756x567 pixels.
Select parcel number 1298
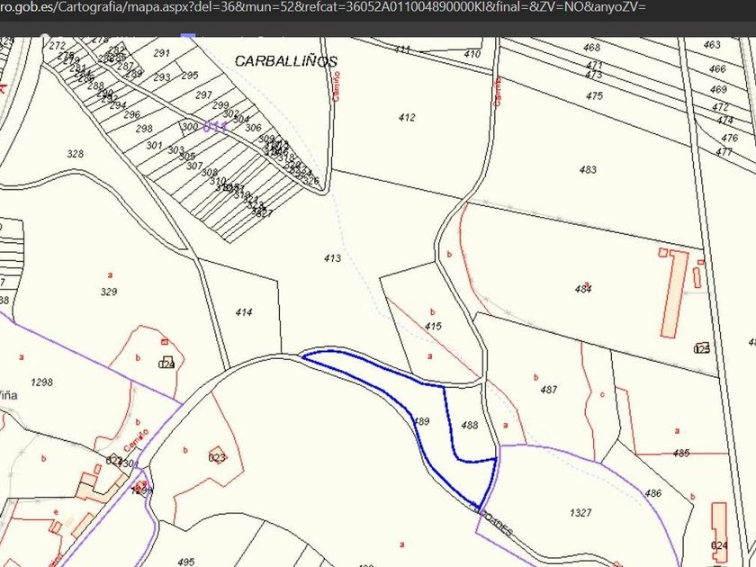(x=41, y=382)
